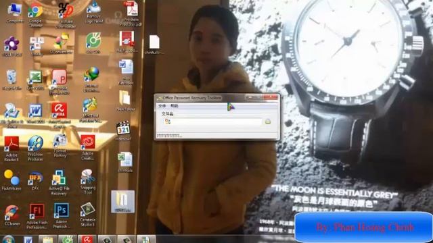Open the Windows Start menu
Viewport: 433px width, 243px height.
[9, 239]
